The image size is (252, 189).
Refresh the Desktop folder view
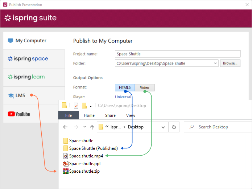174,127
